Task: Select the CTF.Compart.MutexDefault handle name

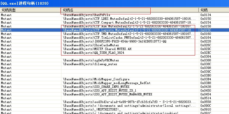Action: [x=129, y=22]
